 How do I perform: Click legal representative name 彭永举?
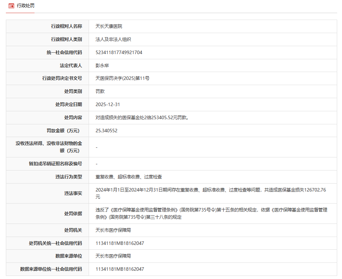pos(102,65)
